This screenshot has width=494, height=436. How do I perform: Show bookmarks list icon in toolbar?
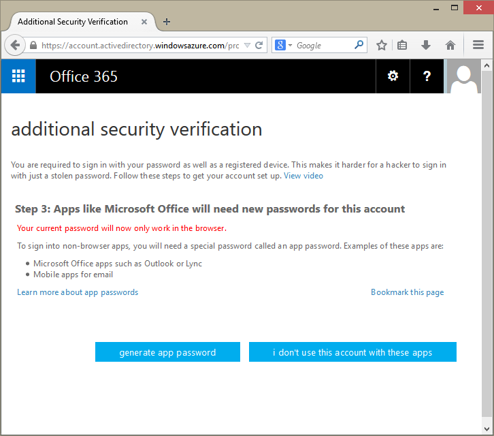coord(403,45)
